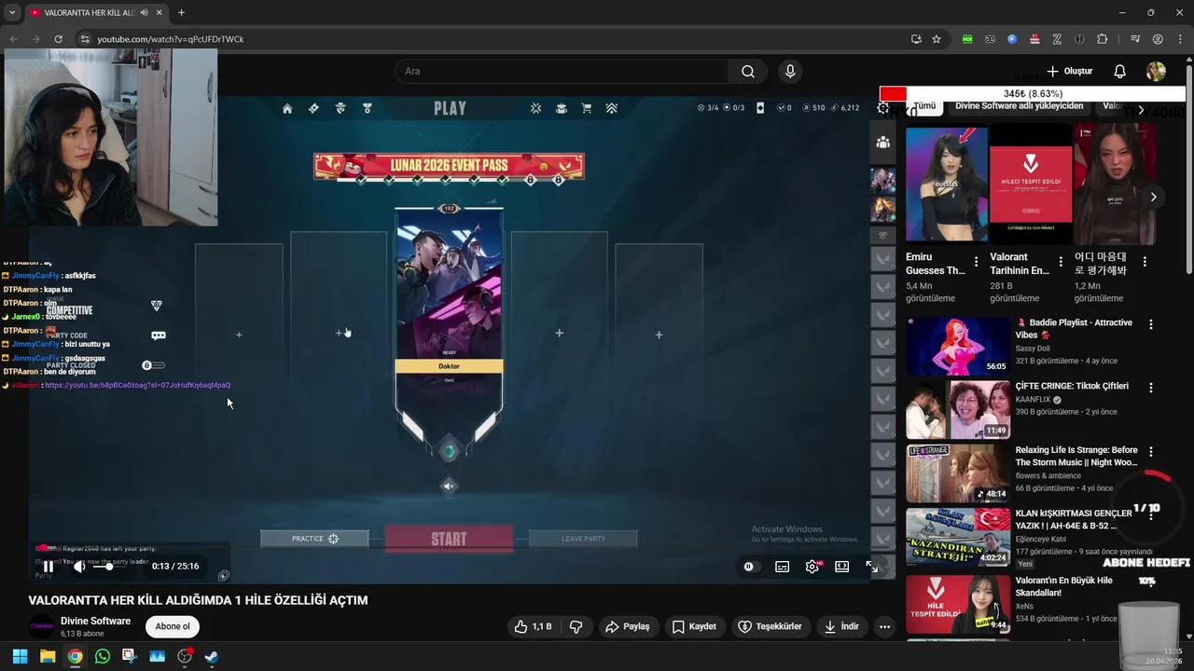Screen dimensions: 1194x671
Task: Open the Oluştur create menu
Action: click(1069, 72)
